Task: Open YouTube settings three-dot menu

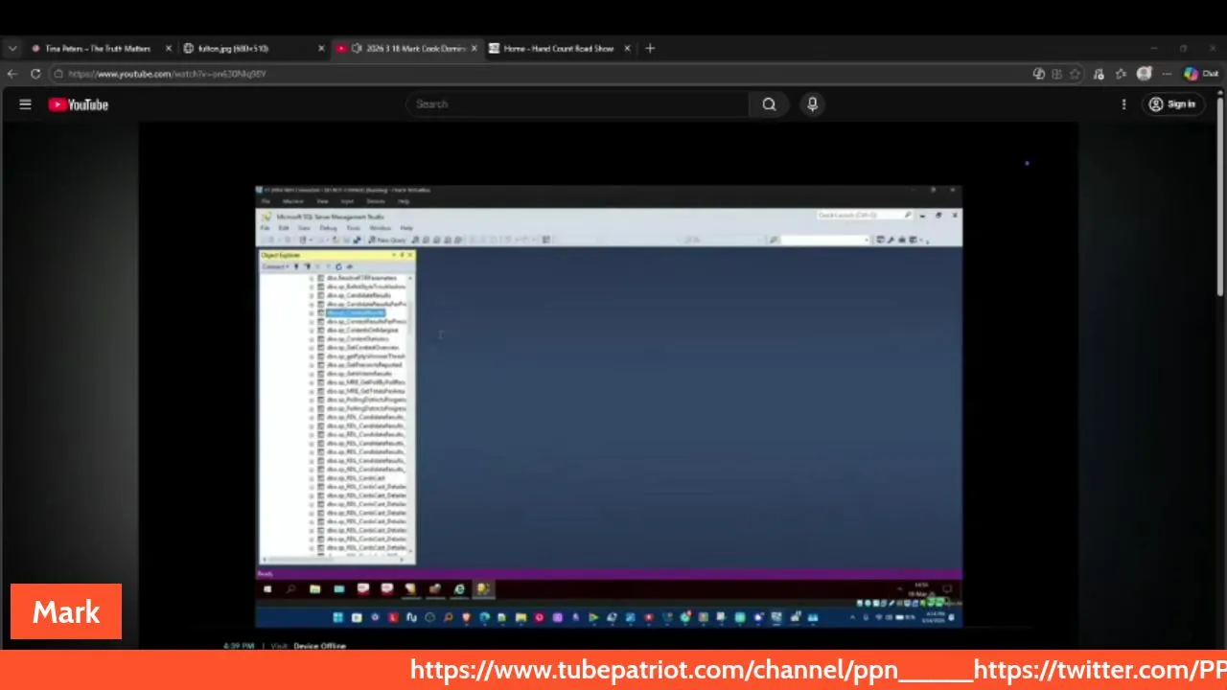Action: click(x=1123, y=104)
